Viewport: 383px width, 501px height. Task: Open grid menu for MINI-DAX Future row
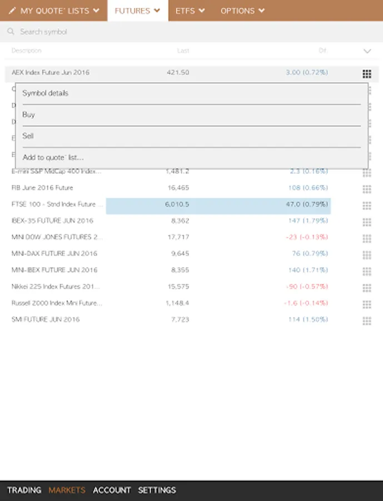[x=366, y=254]
